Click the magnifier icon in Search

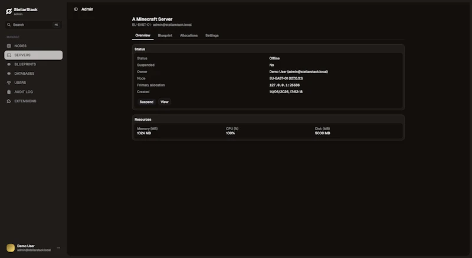(x=9, y=25)
